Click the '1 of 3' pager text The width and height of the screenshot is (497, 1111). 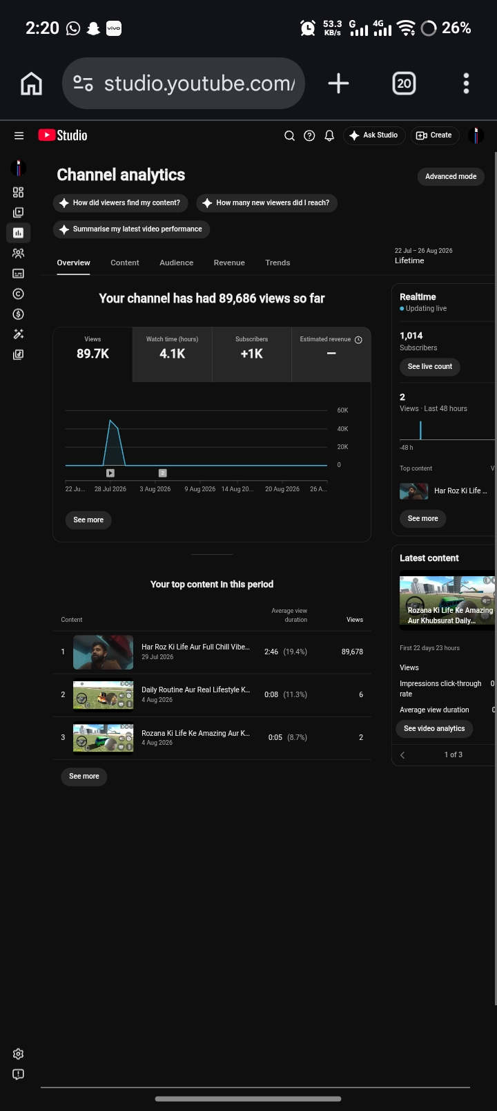click(454, 755)
